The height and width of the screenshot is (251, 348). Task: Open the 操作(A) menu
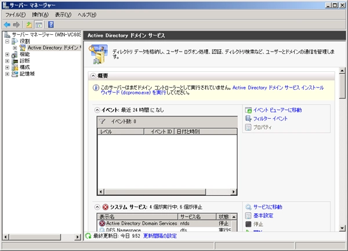[40, 14]
